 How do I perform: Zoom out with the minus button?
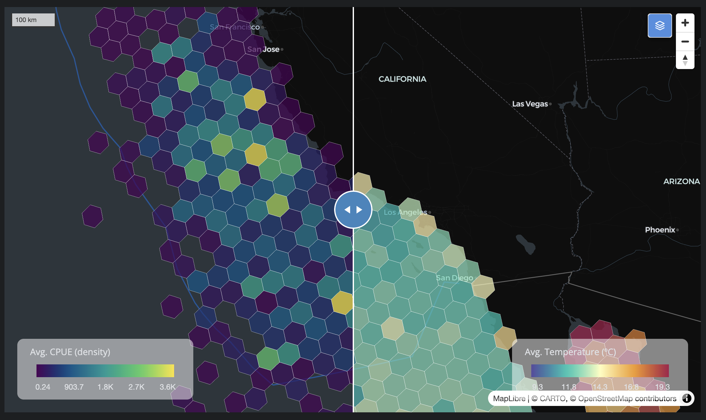point(685,42)
